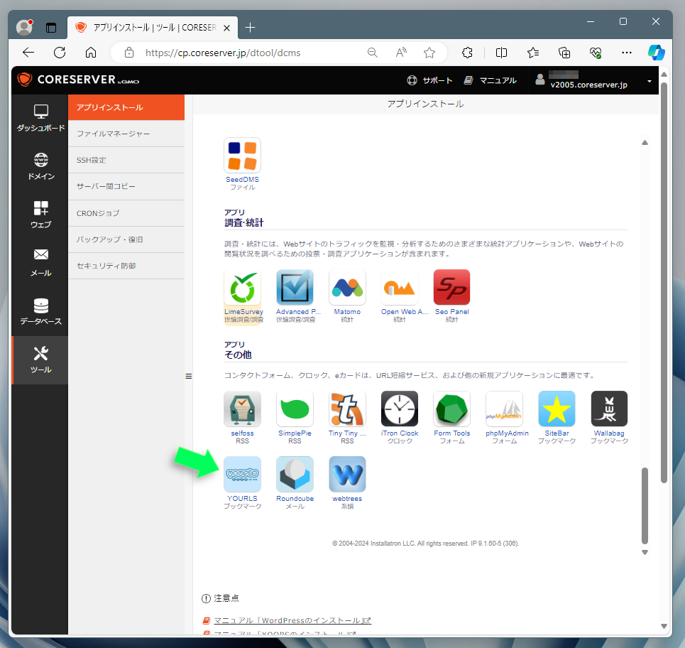Viewport: 685px width, 648px height.
Task: Choose the phpMyAdmin app icon
Action: pyautogui.click(x=504, y=409)
